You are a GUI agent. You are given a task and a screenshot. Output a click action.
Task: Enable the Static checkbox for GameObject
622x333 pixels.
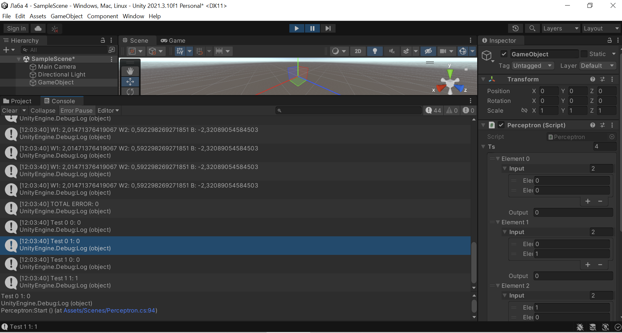(584, 54)
